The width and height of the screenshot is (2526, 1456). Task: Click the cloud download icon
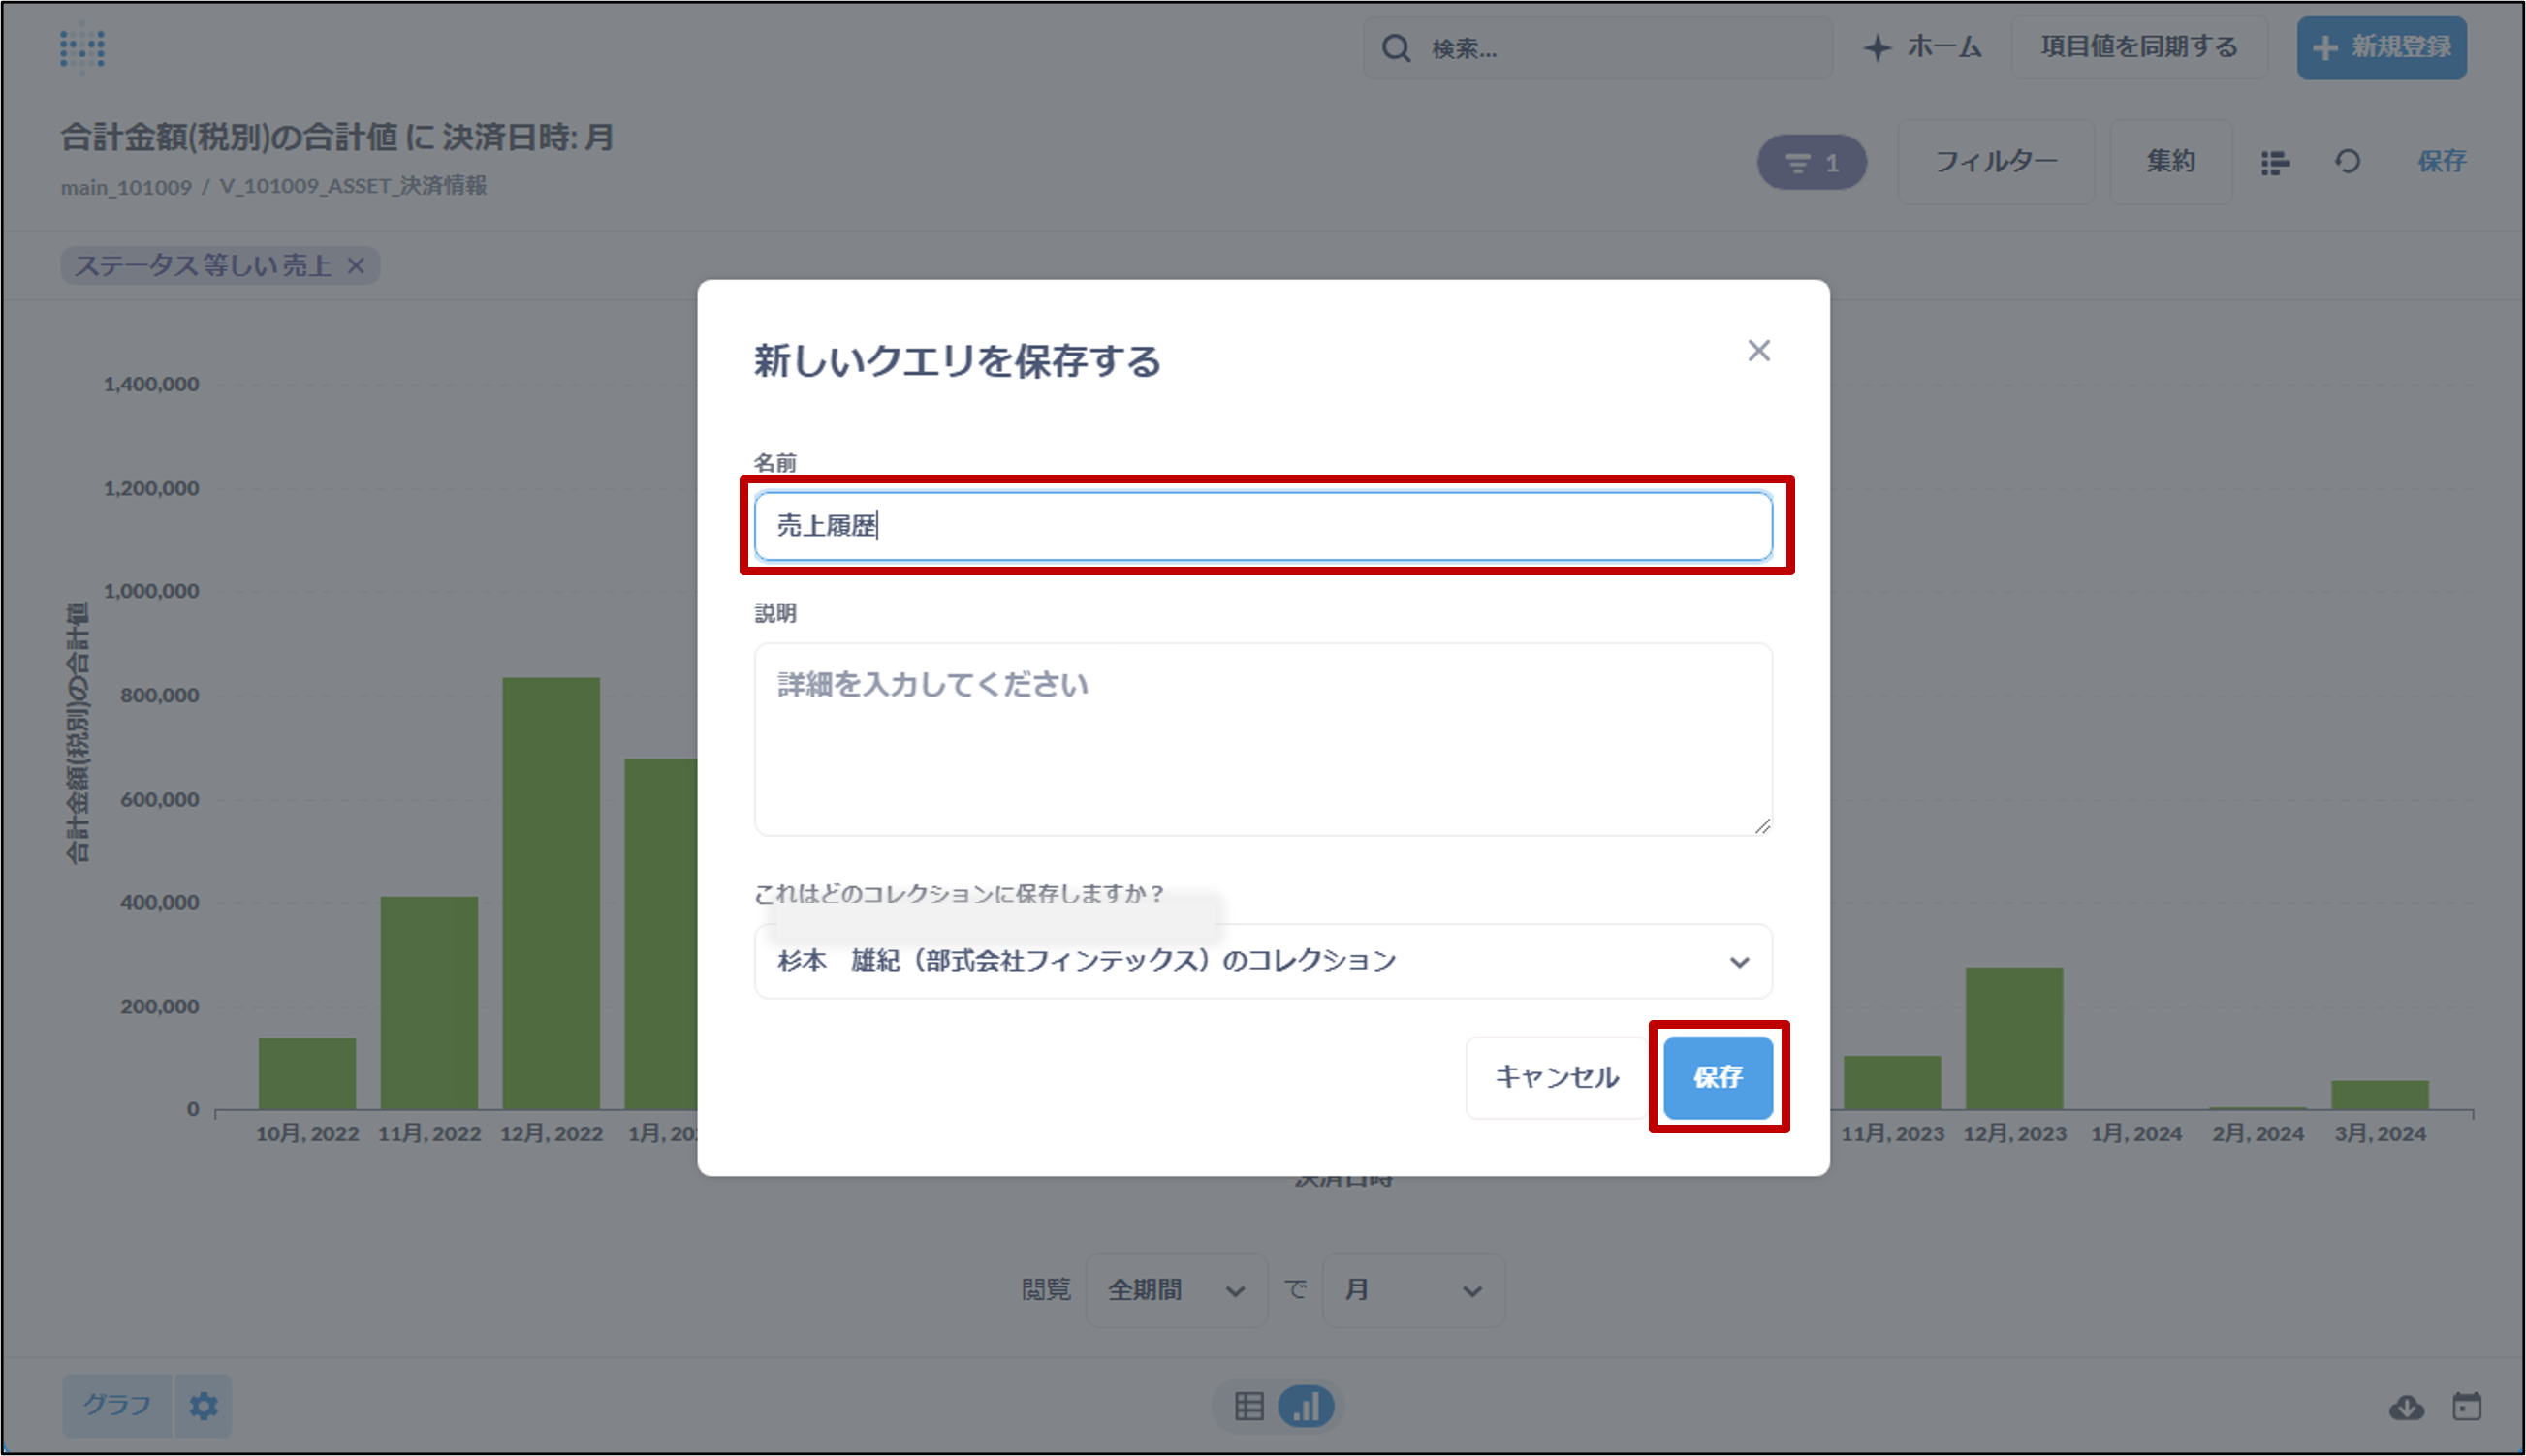[x=2406, y=1407]
